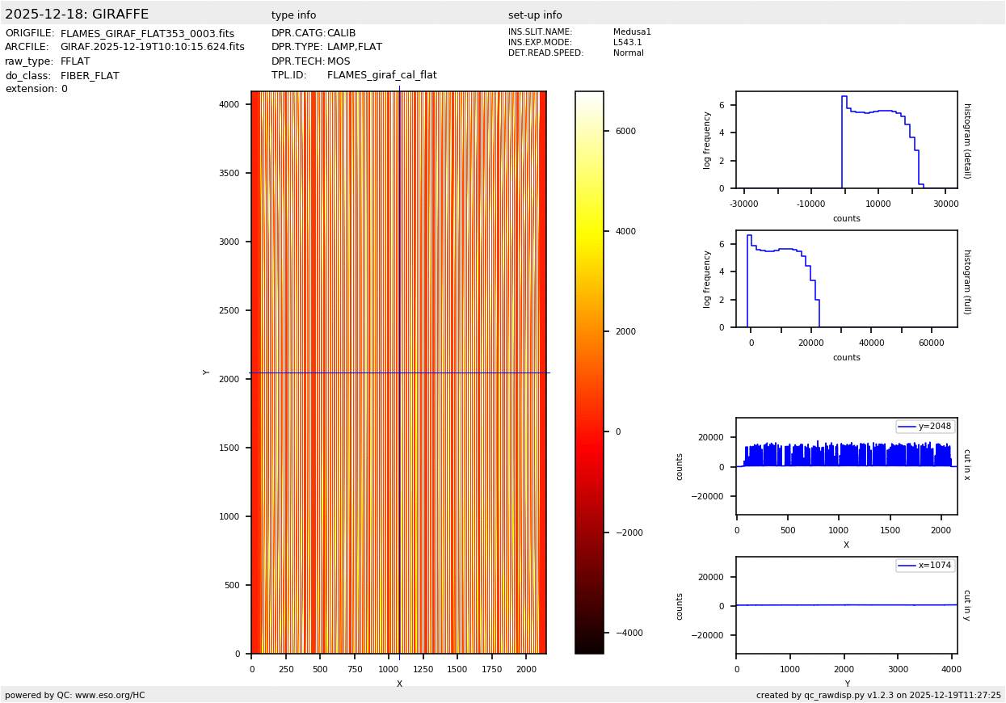This screenshot has width=1006, height=703.
Task: Click the title '2025-12-18: GIRAFFE'
Action: [x=77, y=15]
